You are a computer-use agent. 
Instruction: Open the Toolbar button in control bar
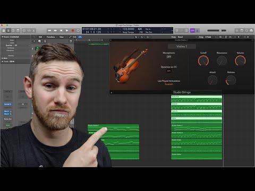click(x=18, y=31)
